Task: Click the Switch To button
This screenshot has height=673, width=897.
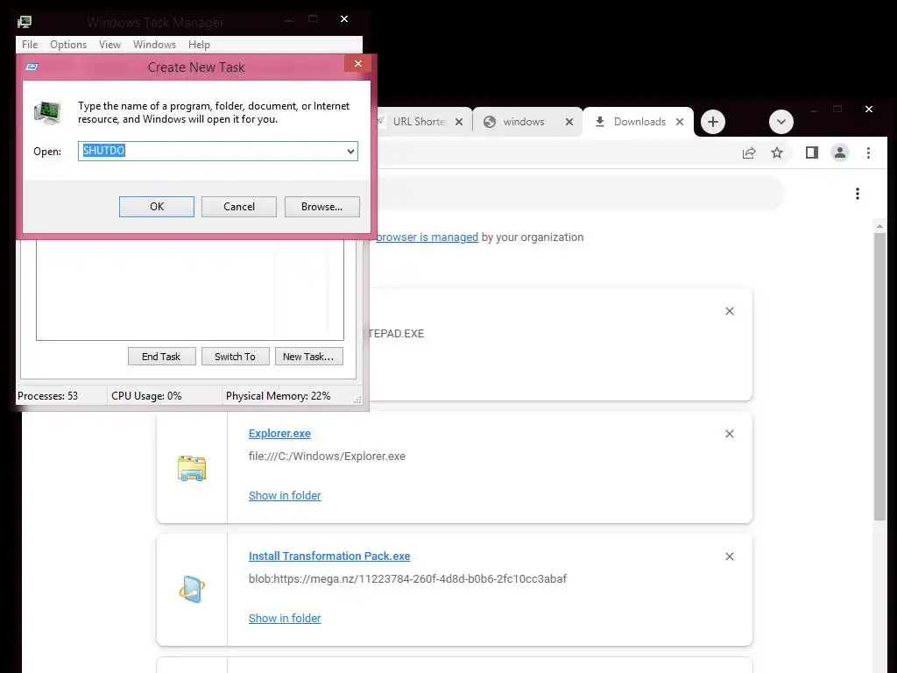Action: pyautogui.click(x=235, y=357)
